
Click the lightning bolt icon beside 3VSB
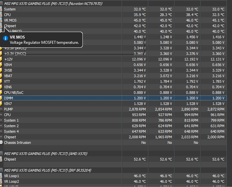pyautogui.click(x=1, y=70)
